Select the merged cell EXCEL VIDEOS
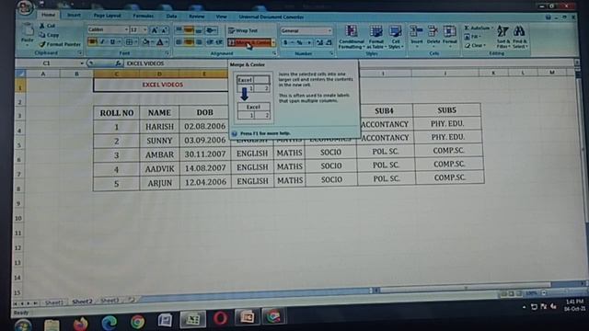 (x=162, y=85)
